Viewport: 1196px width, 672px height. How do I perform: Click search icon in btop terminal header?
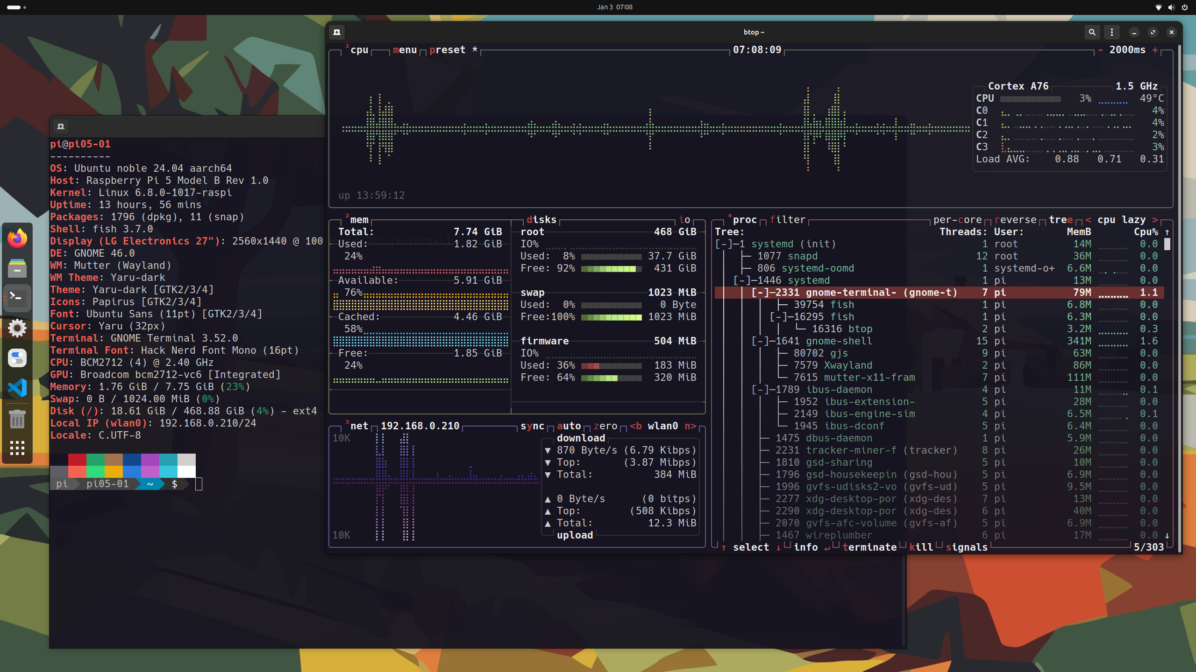[x=1092, y=32]
